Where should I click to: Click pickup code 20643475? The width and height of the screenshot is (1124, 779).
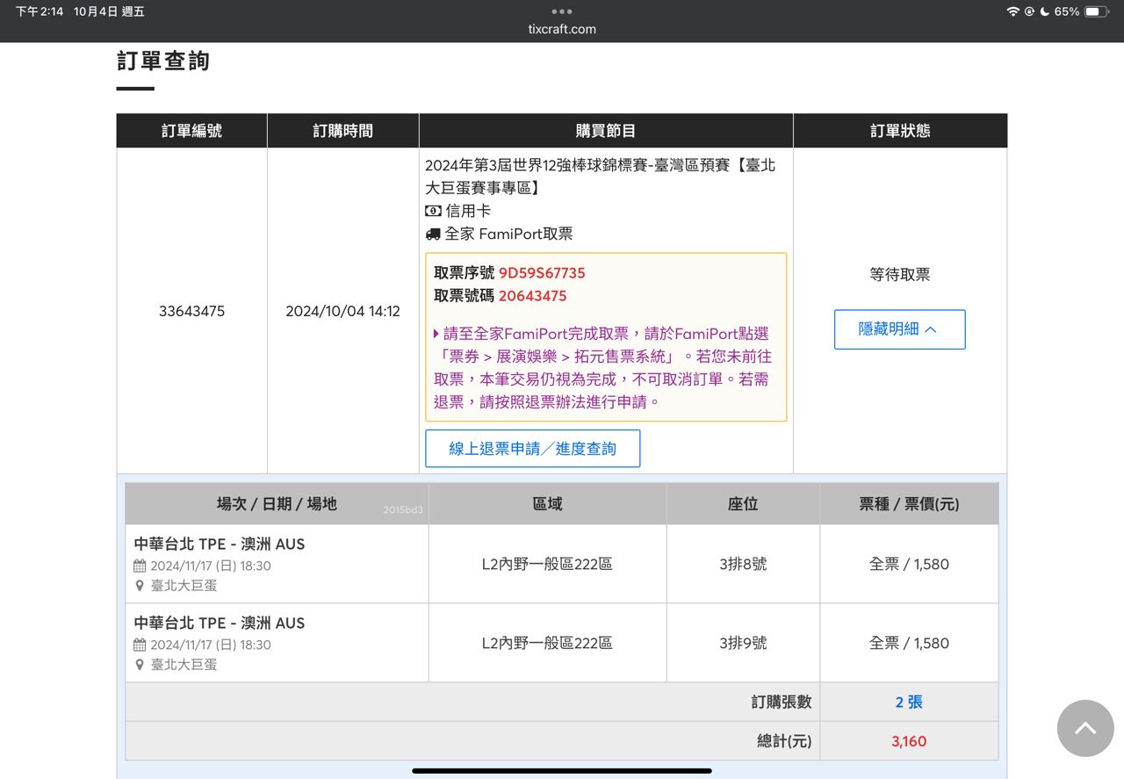coord(532,296)
